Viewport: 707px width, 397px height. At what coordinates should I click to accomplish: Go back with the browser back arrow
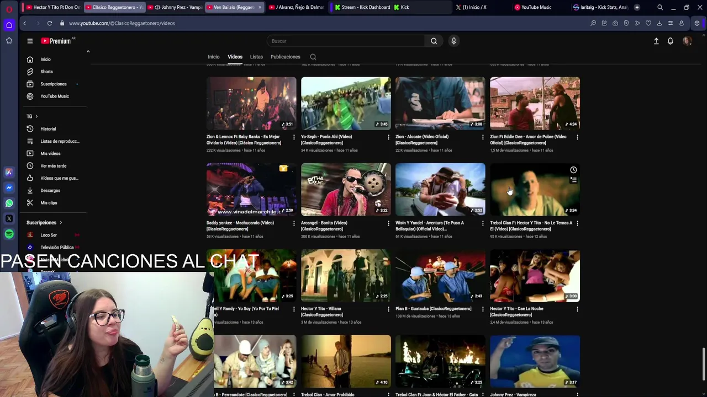coord(25,23)
